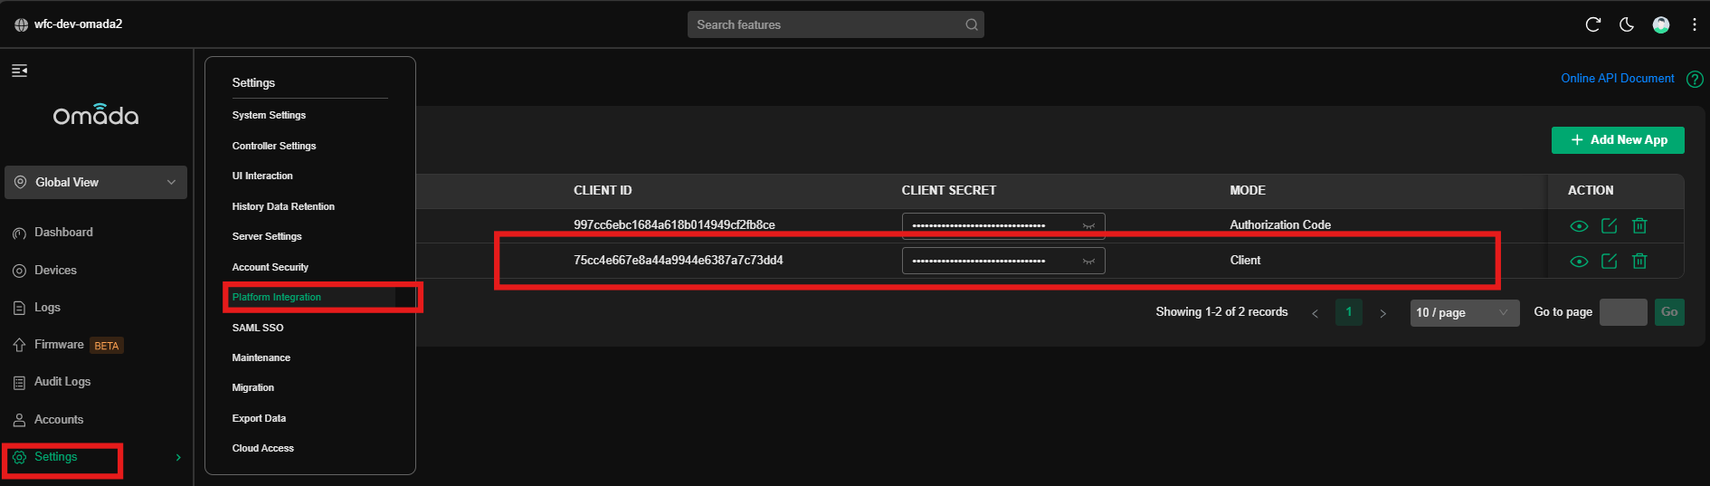Collapse the sidebar navigation icon

pyautogui.click(x=19, y=71)
